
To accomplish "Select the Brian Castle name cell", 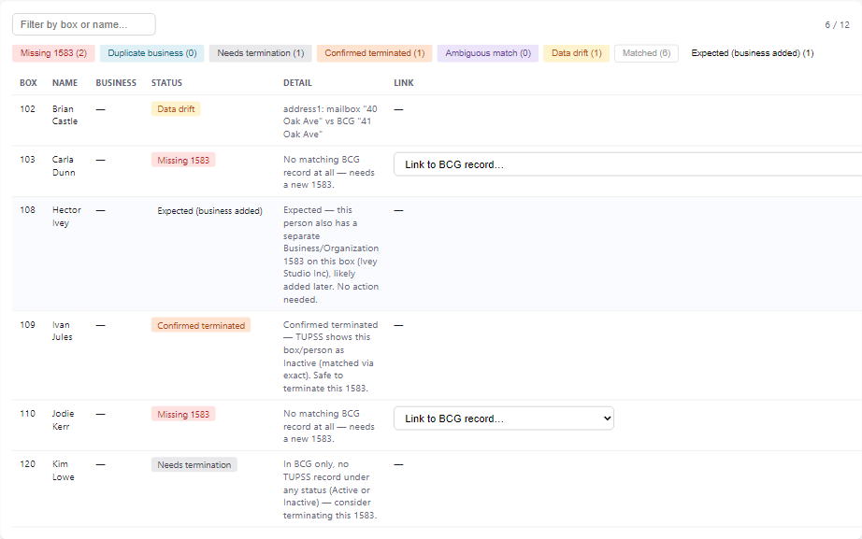I will (65, 115).
